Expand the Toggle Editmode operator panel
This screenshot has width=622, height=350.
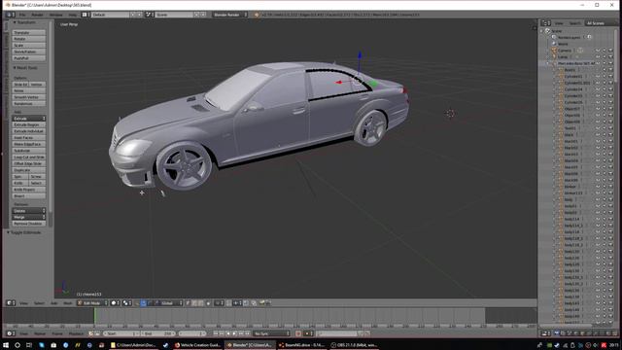point(24,232)
